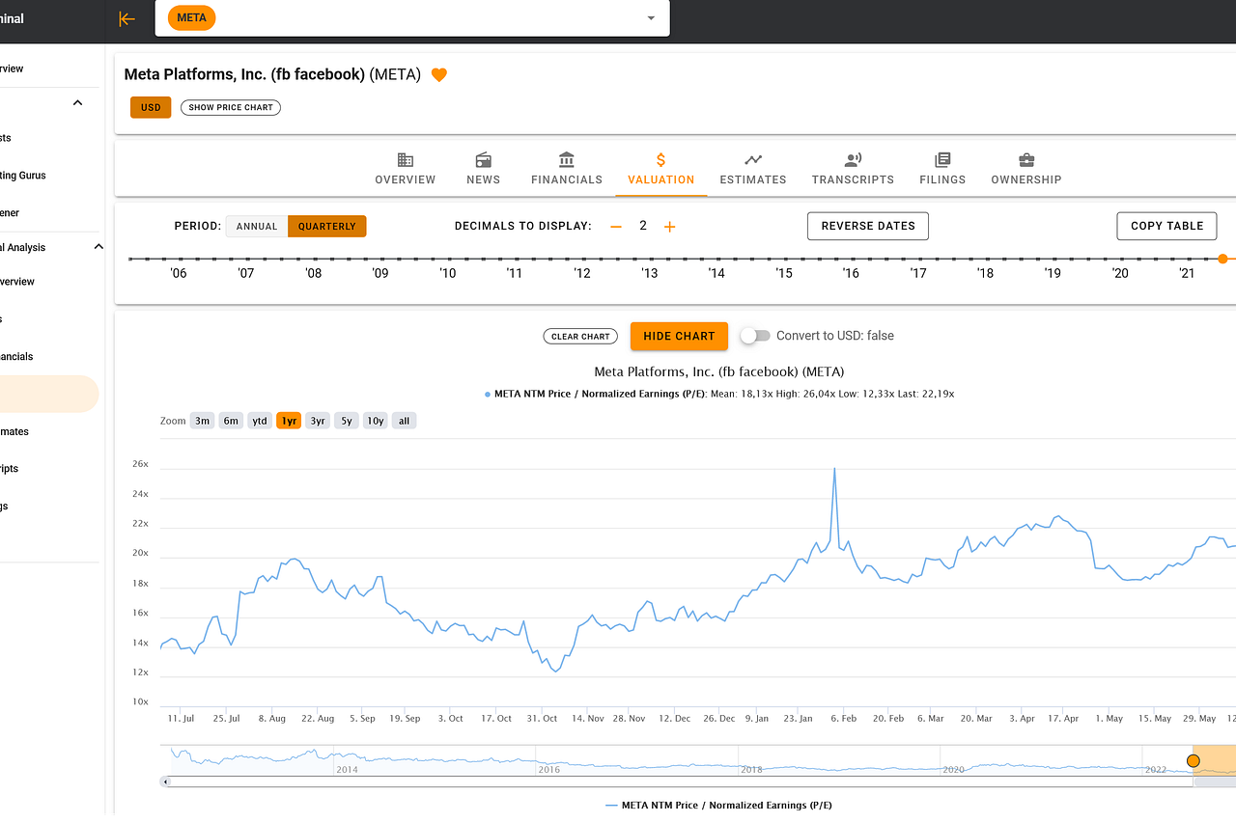Switch period to Annual
The height and width of the screenshot is (823, 1236).
coord(256,226)
